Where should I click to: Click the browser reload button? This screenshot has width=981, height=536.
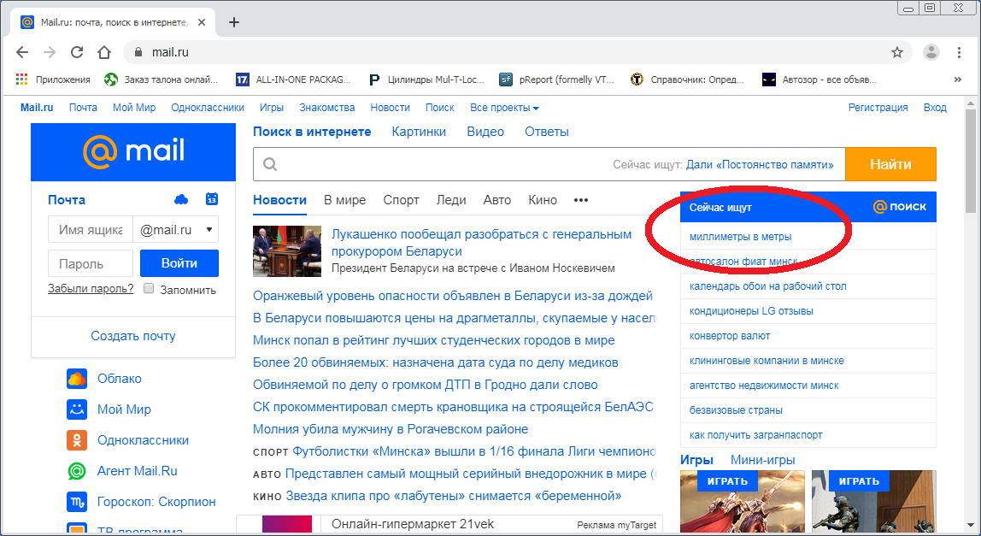point(77,52)
